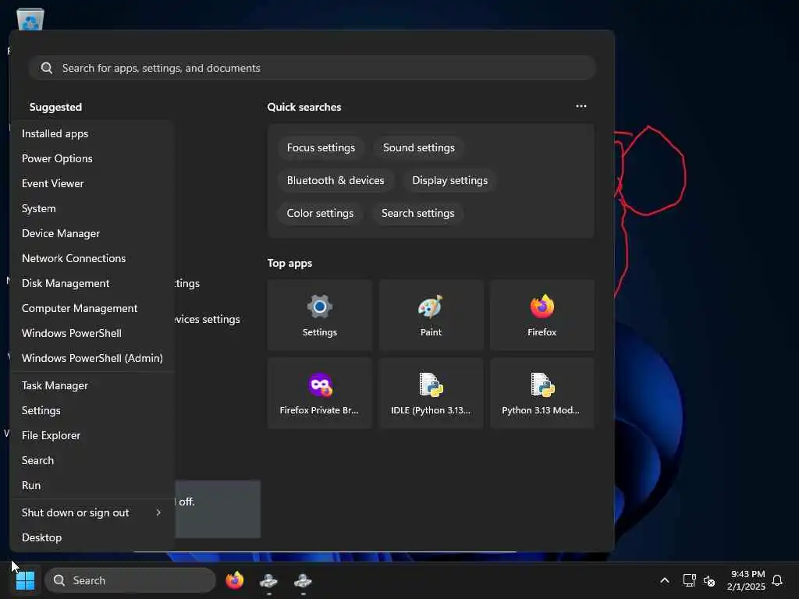Image resolution: width=799 pixels, height=599 pixels.
Task: Open the clock and date in the taskbar
Action: (746, 580)
